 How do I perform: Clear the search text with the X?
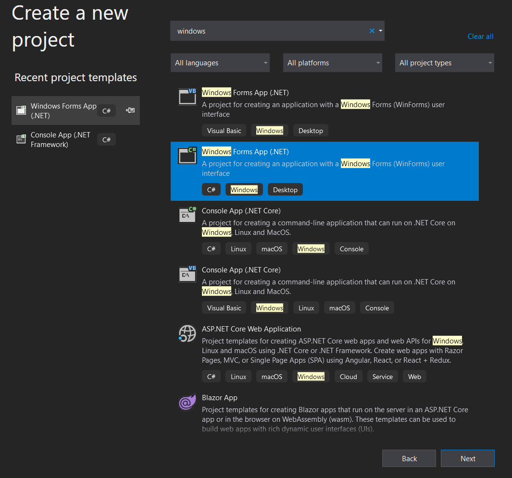[372, 31]
